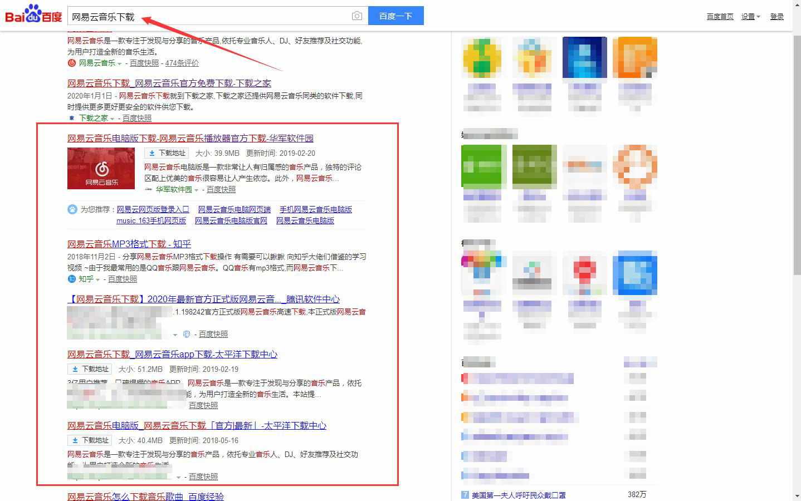Open 百度快照 for 知乎 result
Viewport: 801px width, 501px height.
point(123,279)
